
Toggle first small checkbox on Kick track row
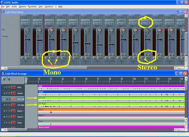point(7,87)
